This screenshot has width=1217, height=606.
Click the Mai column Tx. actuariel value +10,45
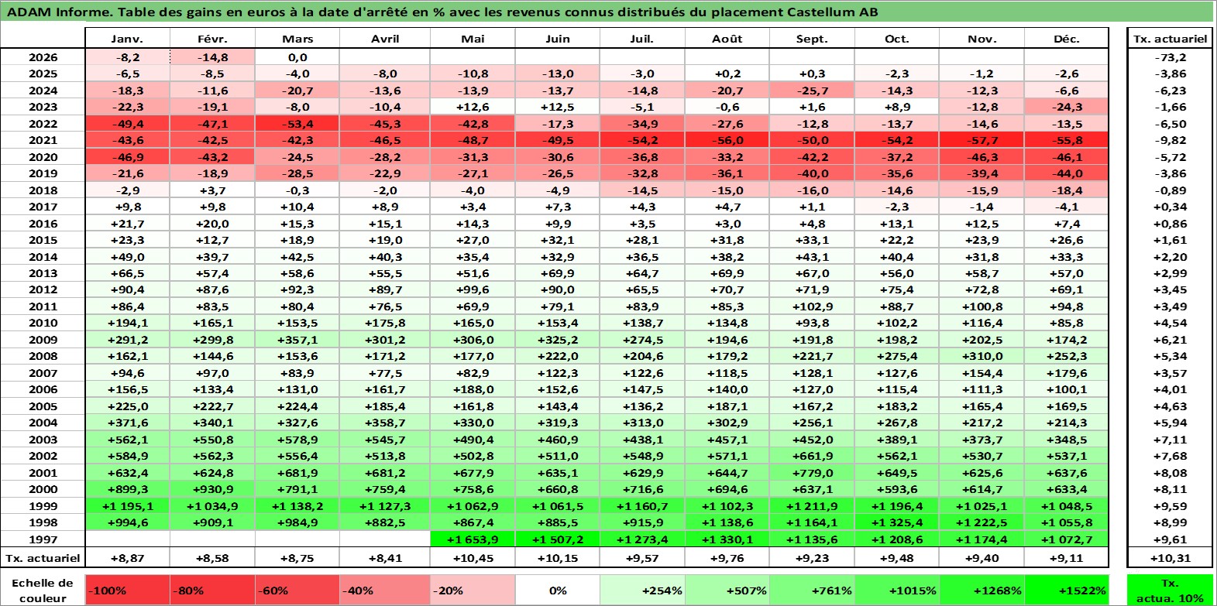[473, 558]
